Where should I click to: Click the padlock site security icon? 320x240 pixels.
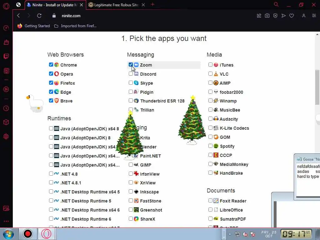54,16
